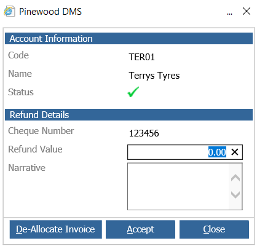Click the green Status checkmark icon

[x=133, y=92]
